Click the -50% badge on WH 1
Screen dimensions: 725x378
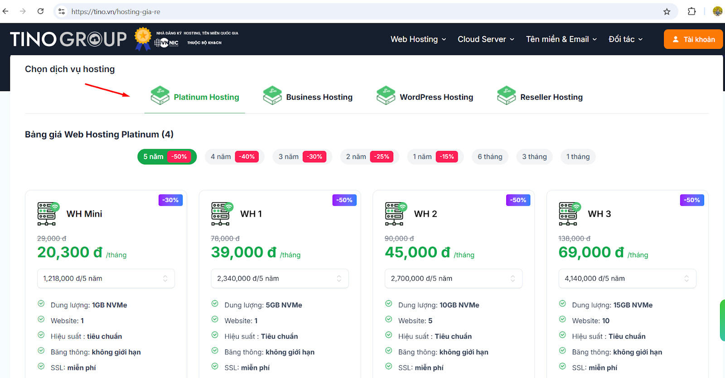pyautogui.click(x=344, y=200)
